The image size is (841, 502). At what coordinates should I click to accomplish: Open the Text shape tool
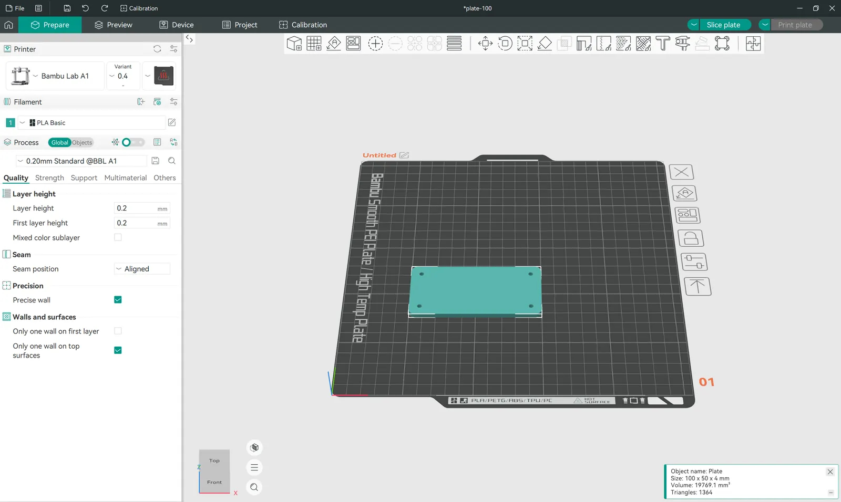click(663, 44)
